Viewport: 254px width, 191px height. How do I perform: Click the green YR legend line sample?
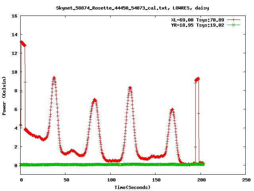(x=233, y=25)
